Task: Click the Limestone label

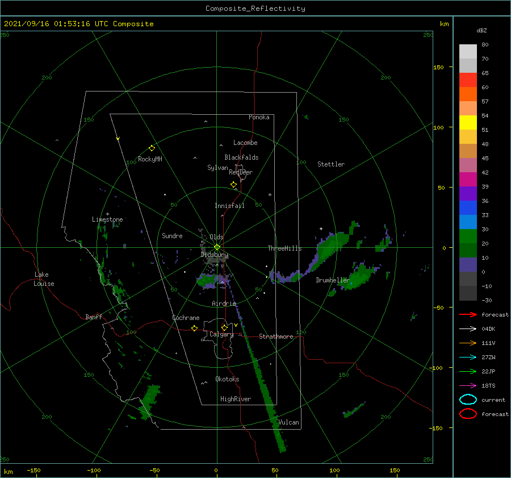Action: click(x=107, y=219)
